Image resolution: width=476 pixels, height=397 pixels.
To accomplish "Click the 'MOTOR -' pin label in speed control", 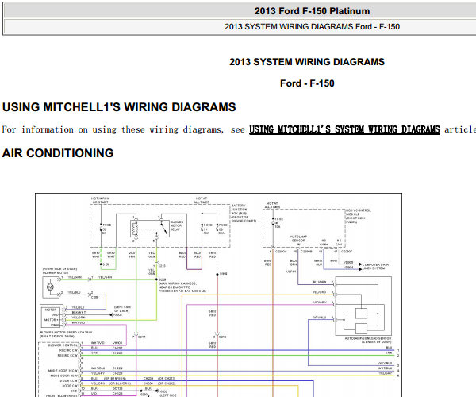I will click(52, 310).
